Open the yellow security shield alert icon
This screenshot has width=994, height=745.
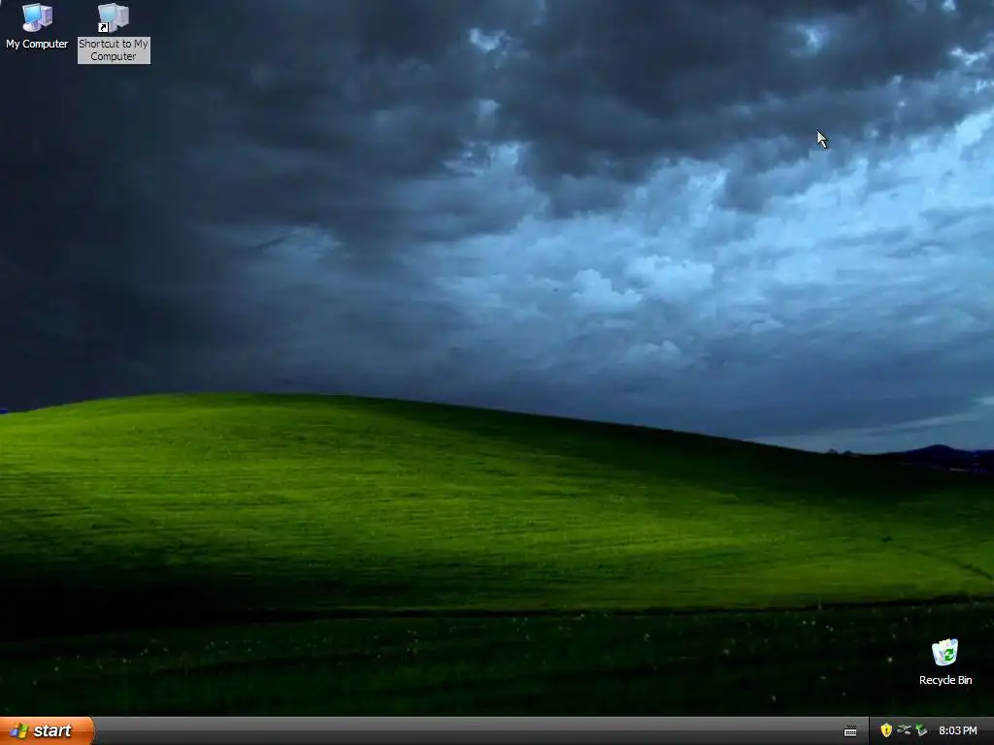(x=886, y=730)
